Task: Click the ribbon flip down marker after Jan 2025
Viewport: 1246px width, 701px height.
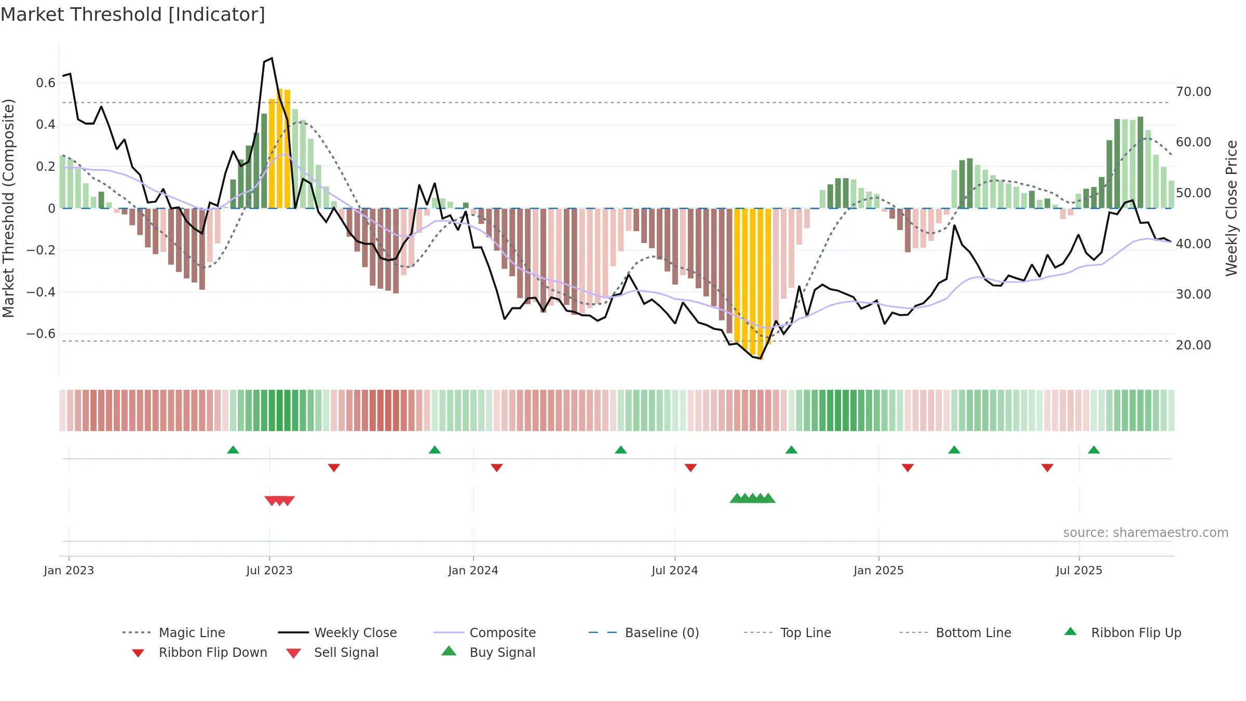Action: 908,468
